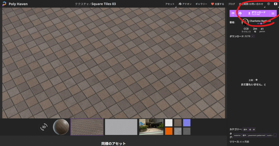
Task: Click the sponsor help question mark icon
Action: click(257, 80)
